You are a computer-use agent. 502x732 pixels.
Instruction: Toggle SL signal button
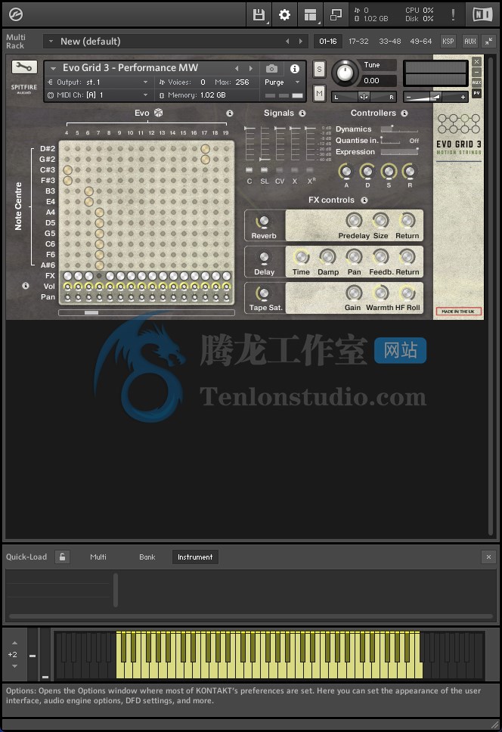264,170
